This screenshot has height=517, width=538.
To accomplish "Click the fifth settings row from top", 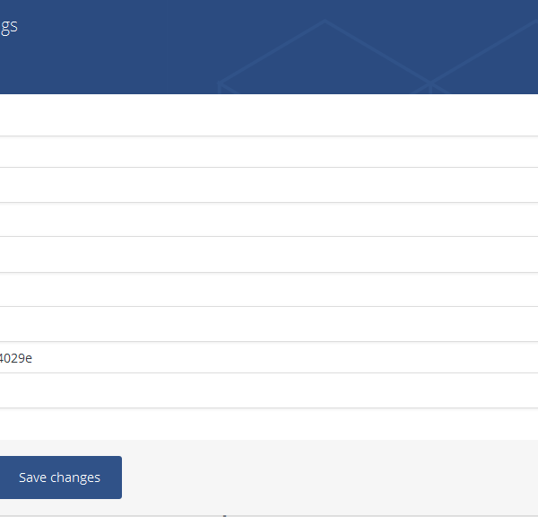I will [x=269, y=255].
